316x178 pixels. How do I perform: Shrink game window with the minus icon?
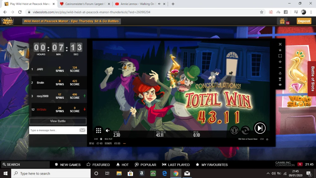click(x=280, y=68)
